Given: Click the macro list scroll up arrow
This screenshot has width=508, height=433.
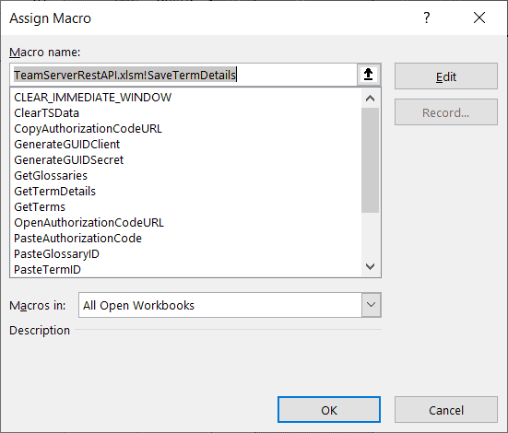Looking at the screenshot, I should coord(370,99).
